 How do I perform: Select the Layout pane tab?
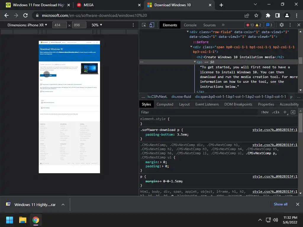point(184,104)
